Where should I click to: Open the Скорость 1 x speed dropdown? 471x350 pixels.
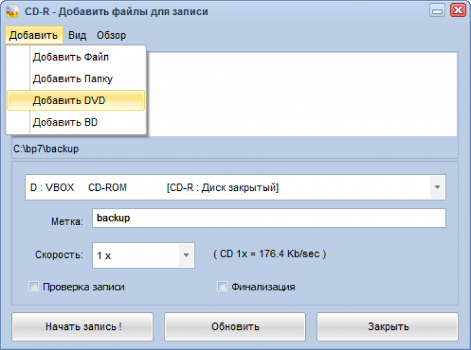(185, 255)
